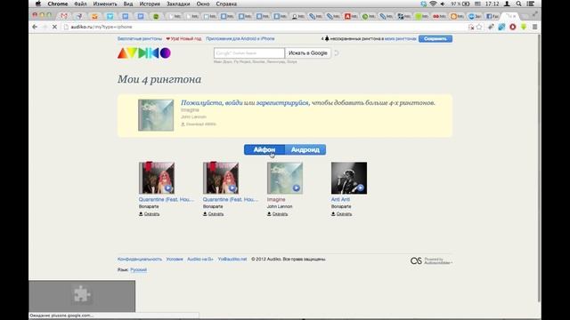570x320 pixels.
Task: Open the Бесплатные рингтоны link
Action: pyautogui.click(x=140, y=38)
